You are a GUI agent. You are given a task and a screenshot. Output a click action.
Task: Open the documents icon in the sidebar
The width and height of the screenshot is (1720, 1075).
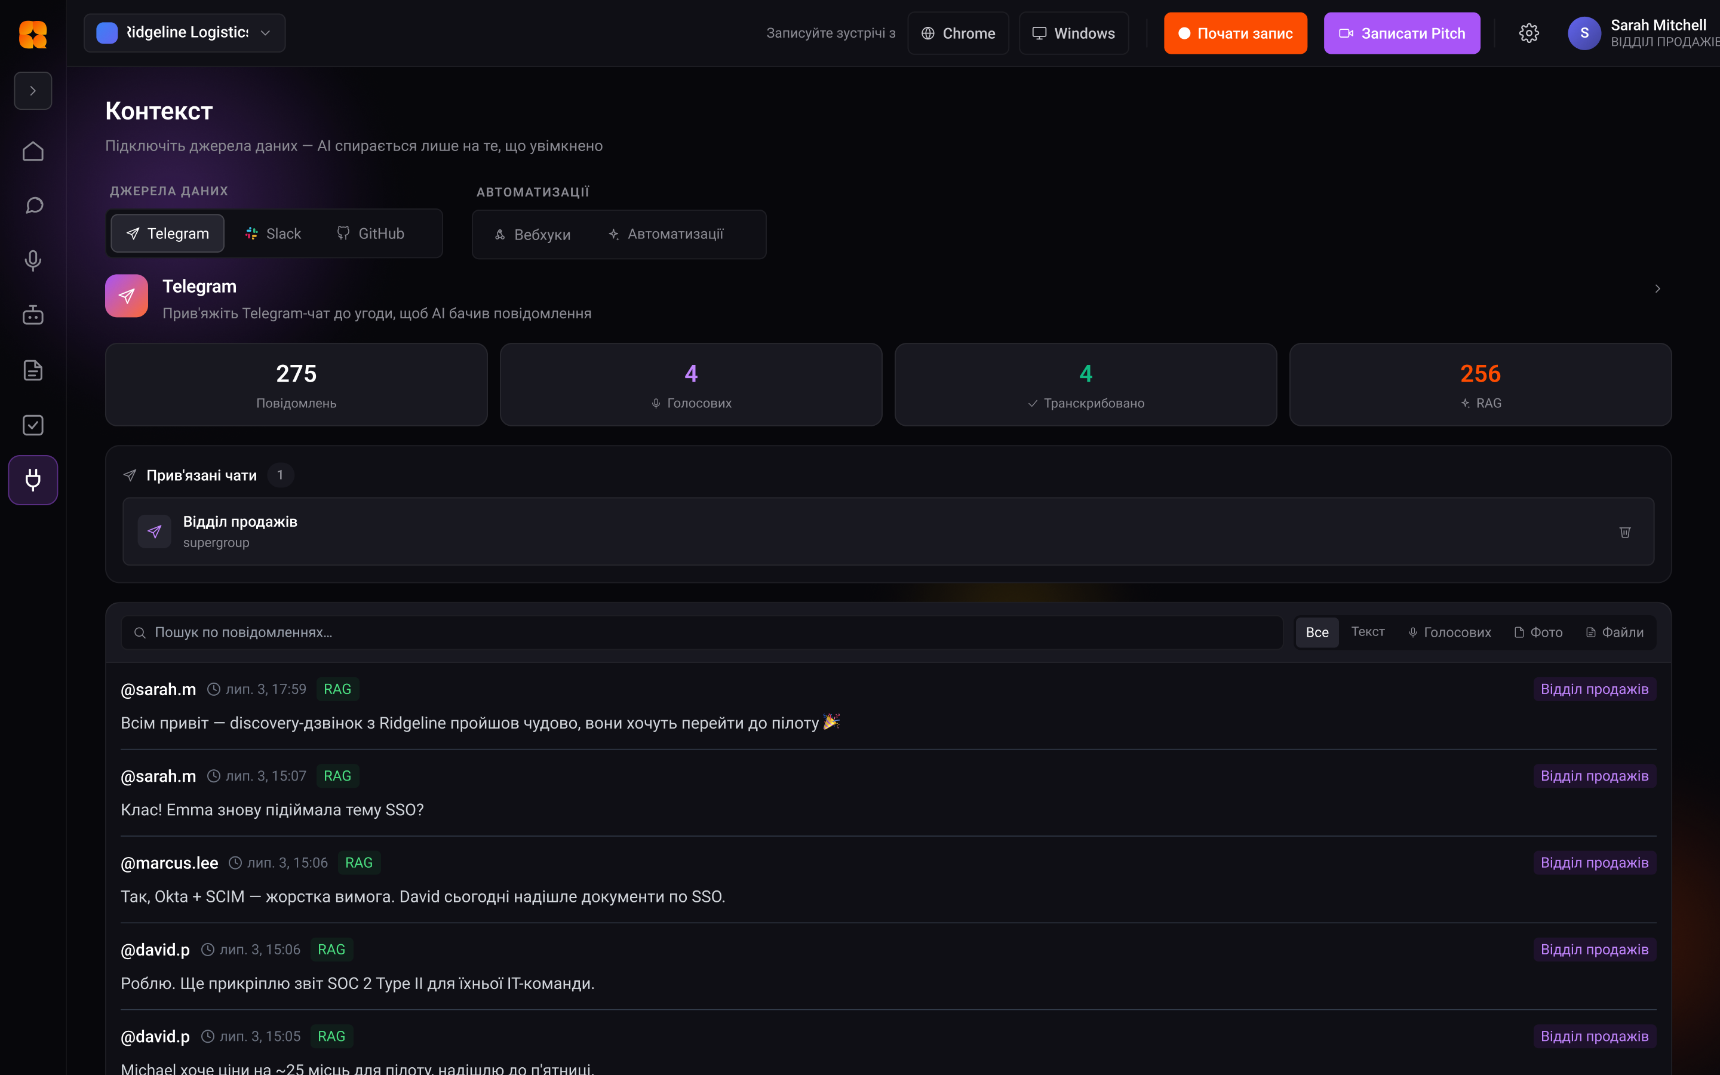click(x=33, y=370)
